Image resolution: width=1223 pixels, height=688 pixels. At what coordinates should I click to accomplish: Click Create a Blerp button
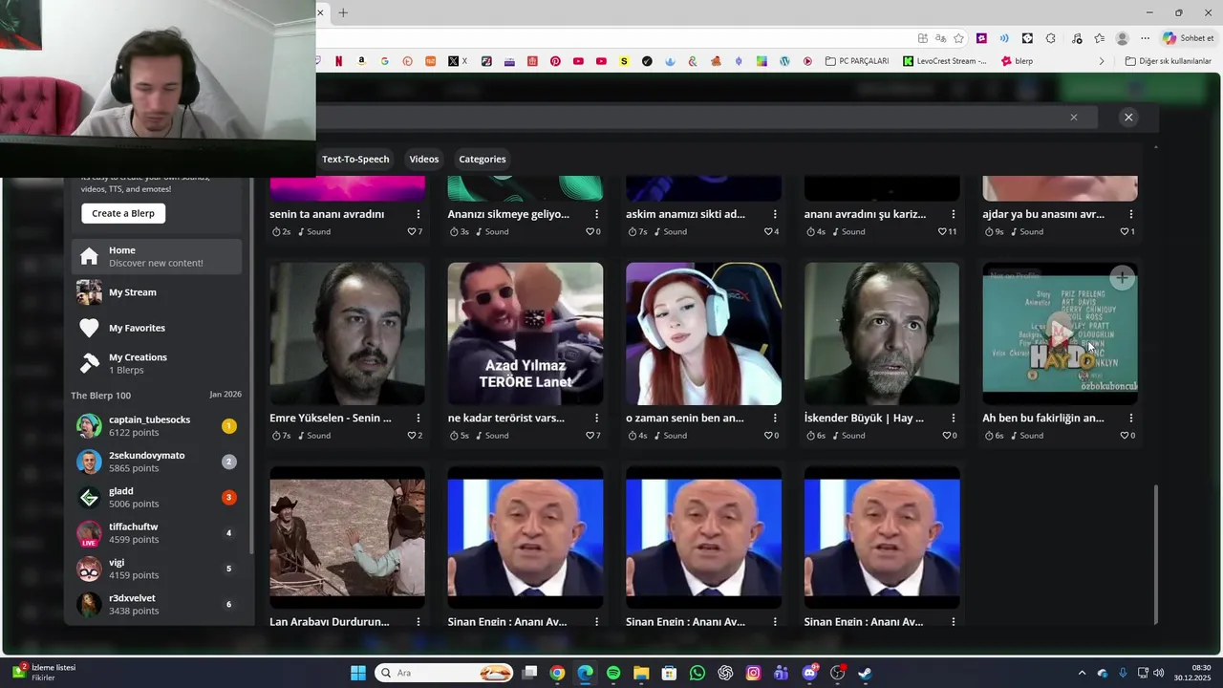(x=123, y=213)
